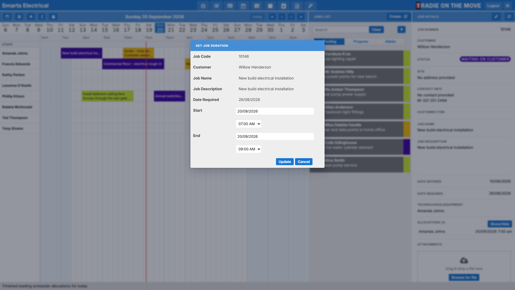The width and height of the screenshot is (515, 290).
Task: Click the End date field 20/09/2026
Action: pyautogui.click(x=275, y=136)
